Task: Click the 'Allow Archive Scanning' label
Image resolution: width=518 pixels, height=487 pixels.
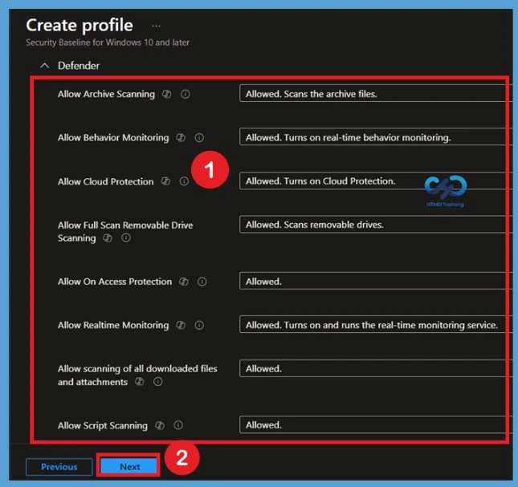Action: [106, 94]
